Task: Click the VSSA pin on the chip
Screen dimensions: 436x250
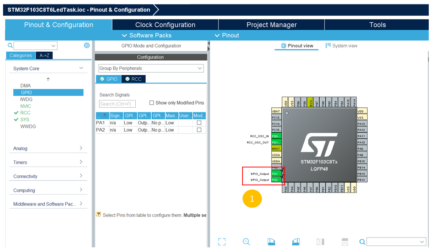Action: click(276, 155)
